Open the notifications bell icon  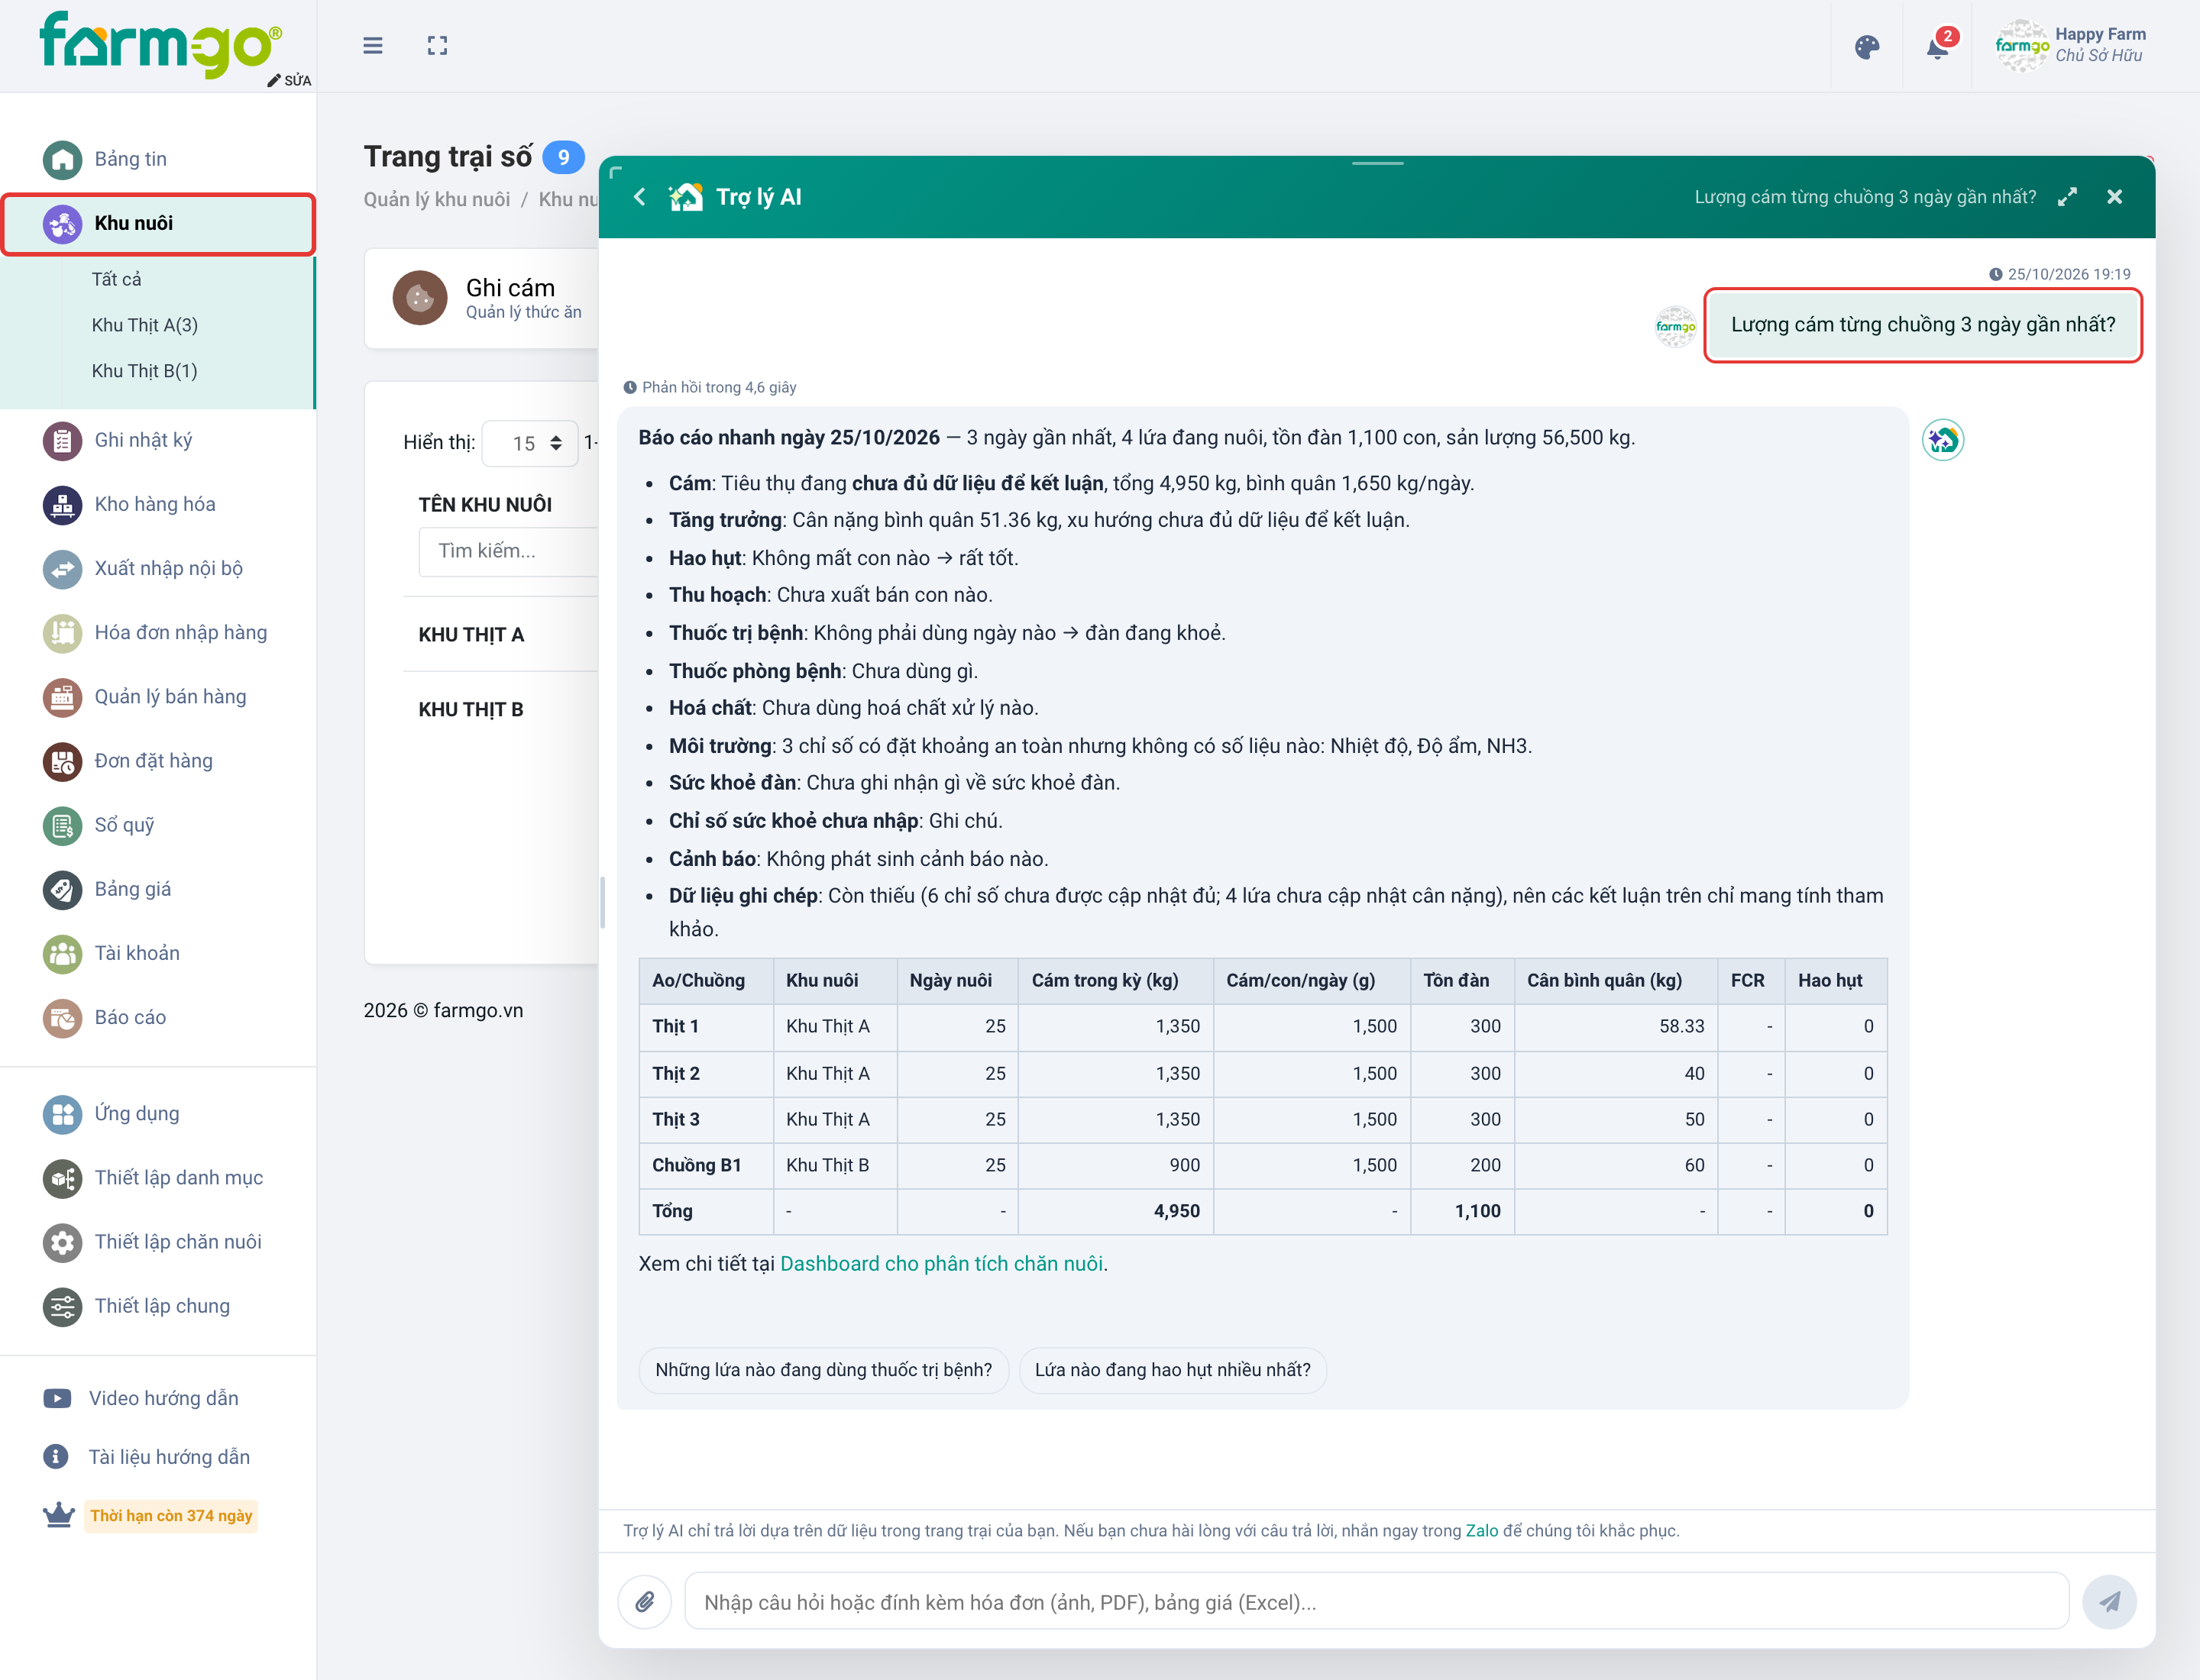pos(1938,47)
